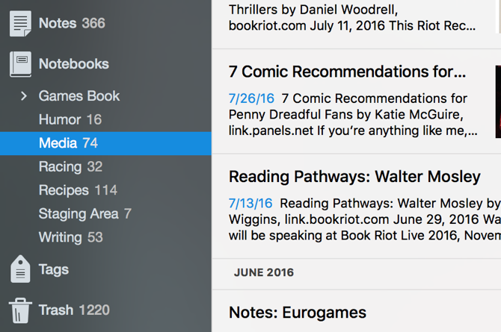Screen dimensions: 501x332
Task: Click the Tags label icon
Action: 20,269
